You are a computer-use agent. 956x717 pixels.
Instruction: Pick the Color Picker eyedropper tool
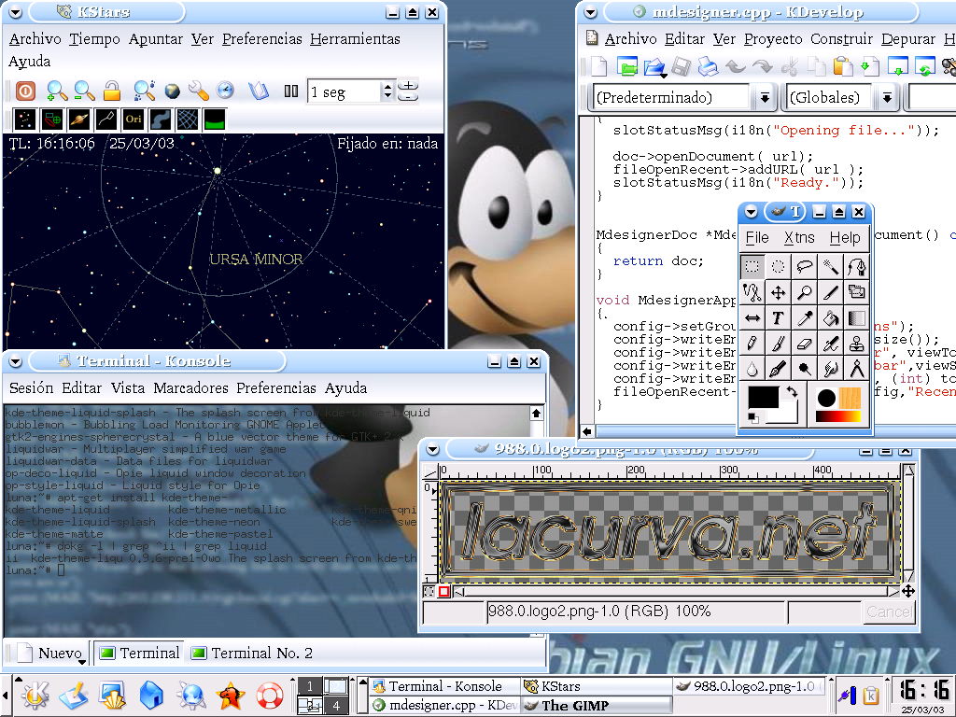point(805,317)
